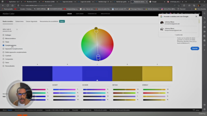Select the Personalizados harmony rule
The height and width of the screenshot is (116, 207).
[9, 66]
